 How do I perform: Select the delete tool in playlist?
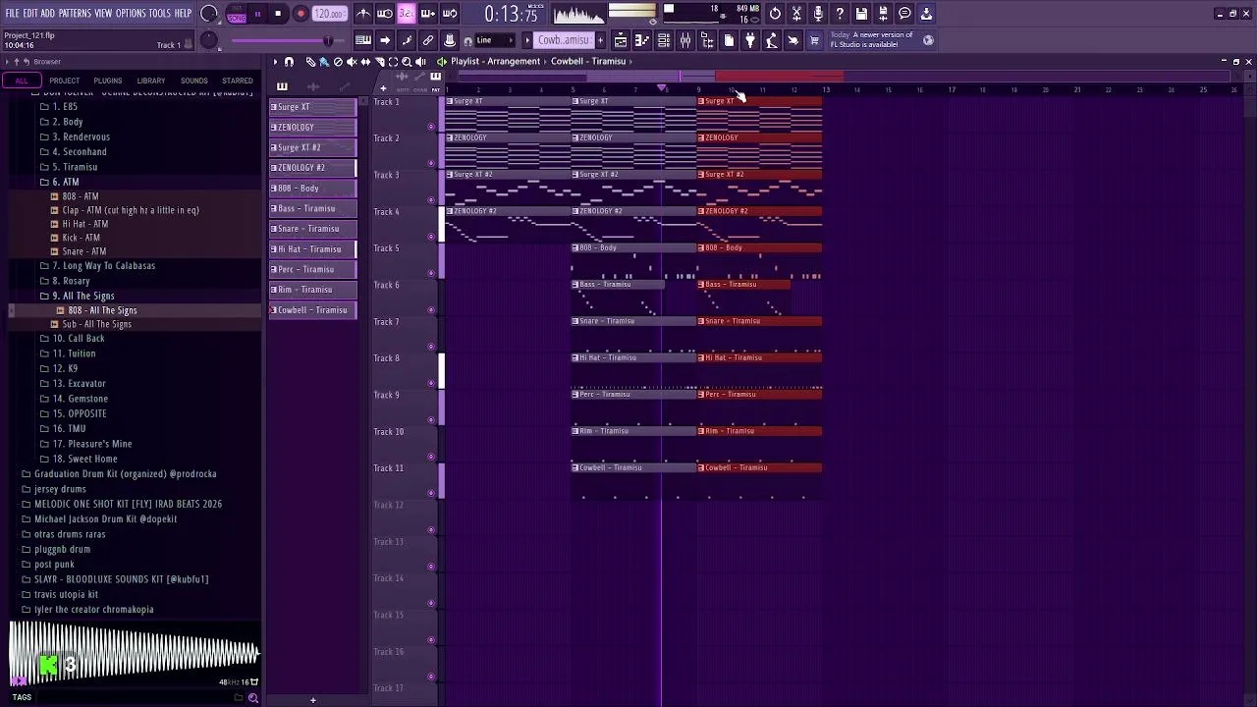click(338, 62)
